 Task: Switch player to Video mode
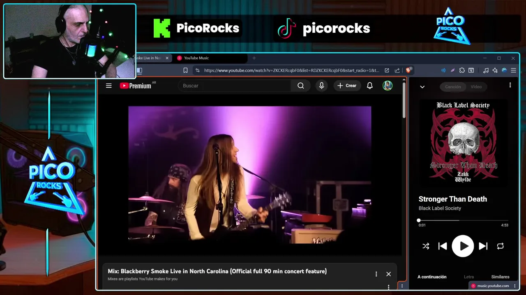[476, 86]
